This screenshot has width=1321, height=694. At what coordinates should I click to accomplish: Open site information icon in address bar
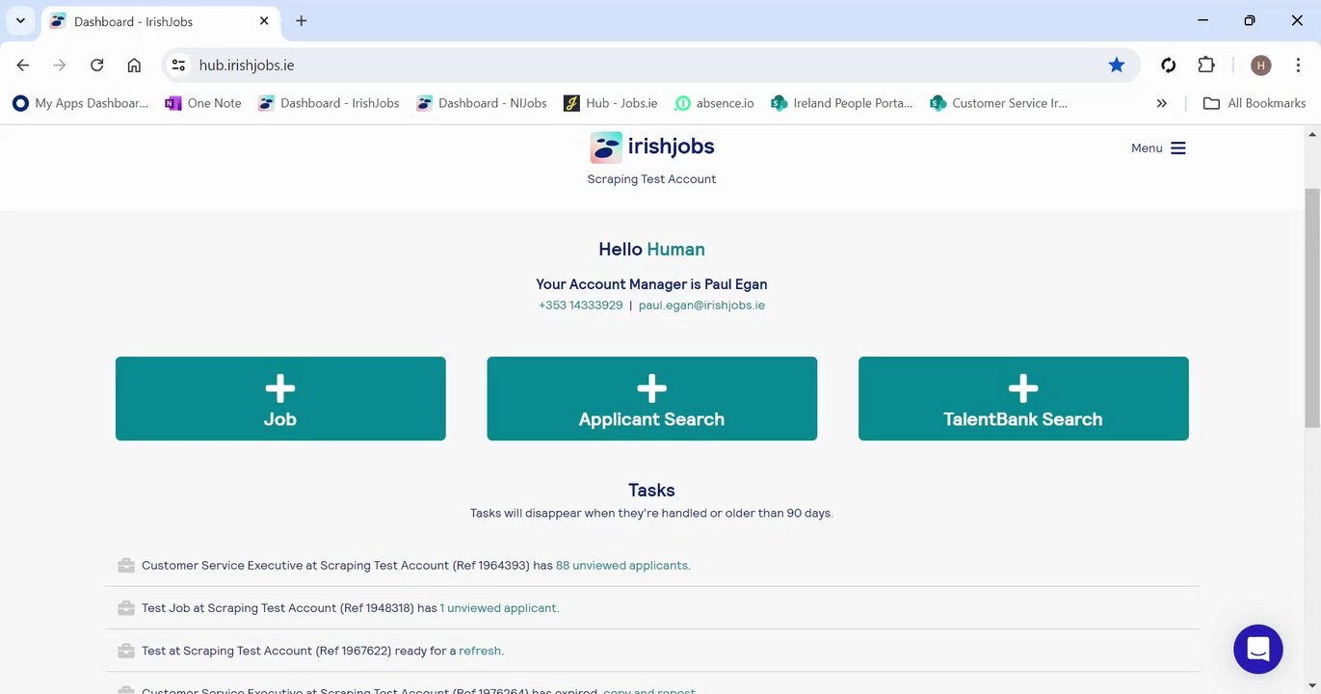[x=178, y=65]
